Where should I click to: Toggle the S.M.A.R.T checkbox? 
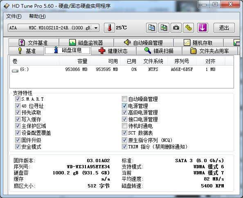[x=18, y=99]
